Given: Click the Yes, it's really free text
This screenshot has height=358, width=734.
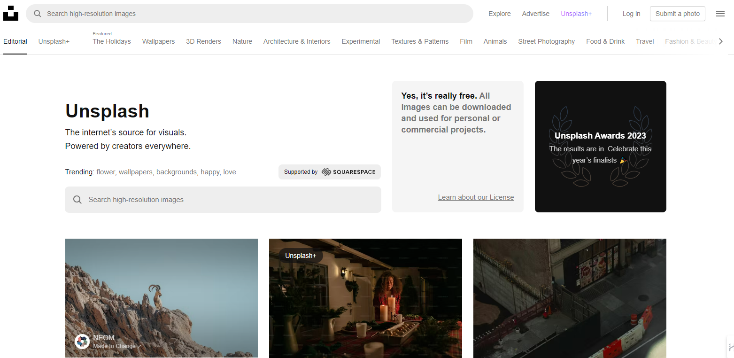Looking at the screenshot, I should coord(439,96).
